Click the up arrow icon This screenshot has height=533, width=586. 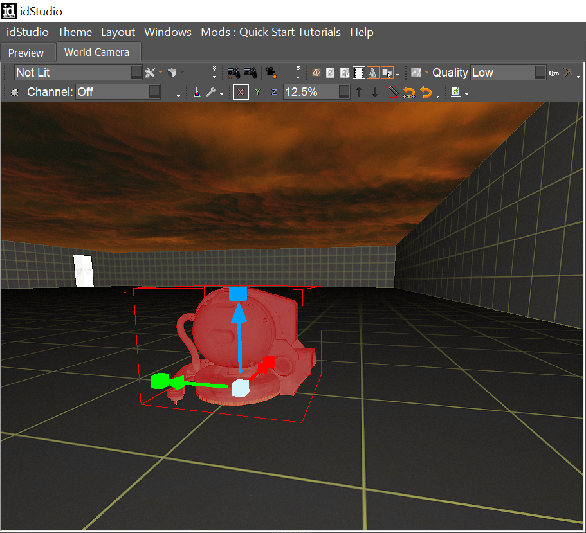tap(359, 92)
